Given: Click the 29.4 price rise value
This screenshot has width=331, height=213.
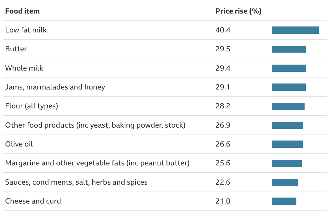Looking at the screenshot, I should click(223, 68).
